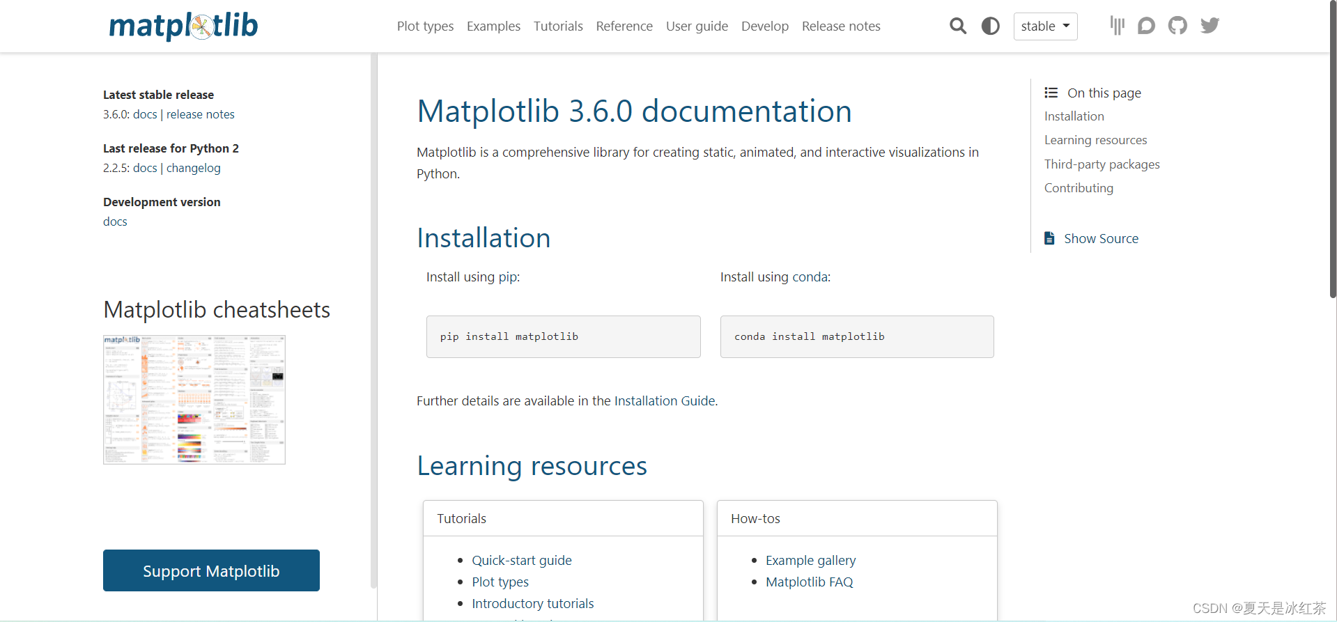The image size is (1337, 622).
Task: Click the pip install matplotlib code block
Action: point(563,336)
